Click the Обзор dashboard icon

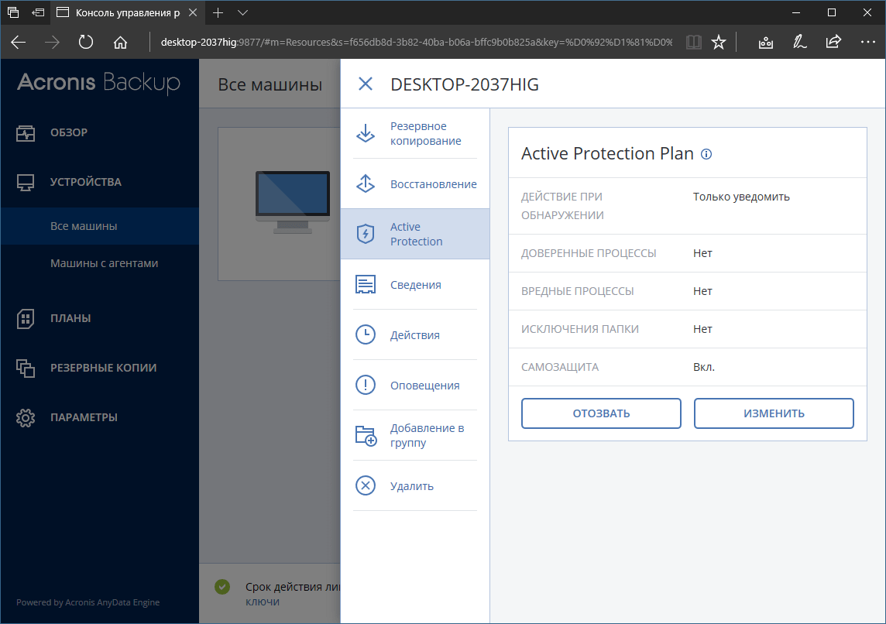coord(26,133)
